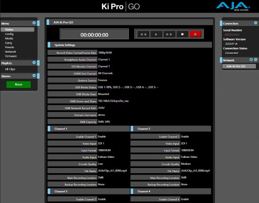Click the red record button
The image size is (259, 203).
tap(195, 34)
